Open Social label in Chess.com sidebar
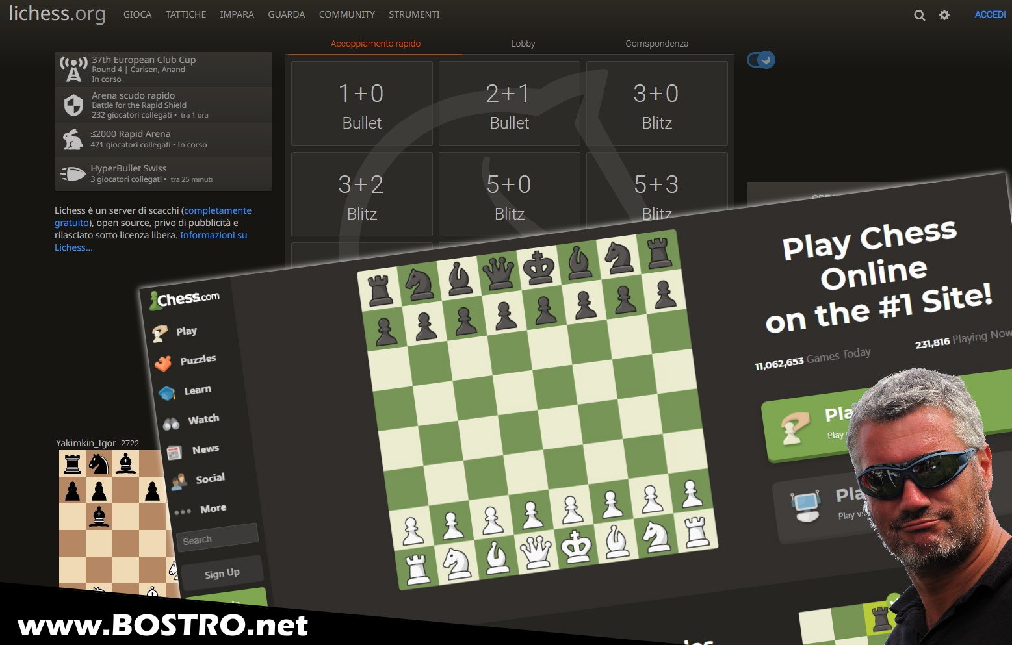Screen dimensions: 1012x645 coord(210,479)
